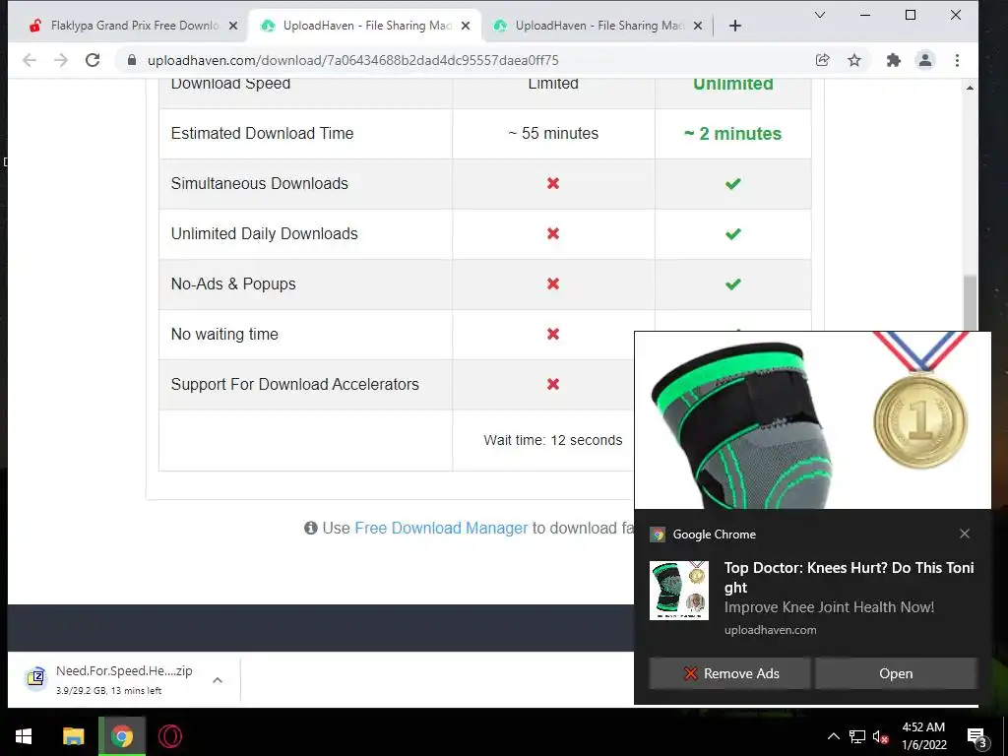The width and height of the screenshot is (1008, 756).
Task: Switch to Flaklypa Grand Prix Free Download tab
Action: tap(134, 26)
